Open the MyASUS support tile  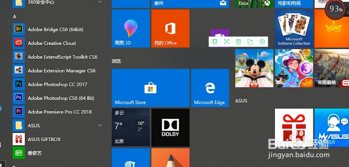pos(331,127)
